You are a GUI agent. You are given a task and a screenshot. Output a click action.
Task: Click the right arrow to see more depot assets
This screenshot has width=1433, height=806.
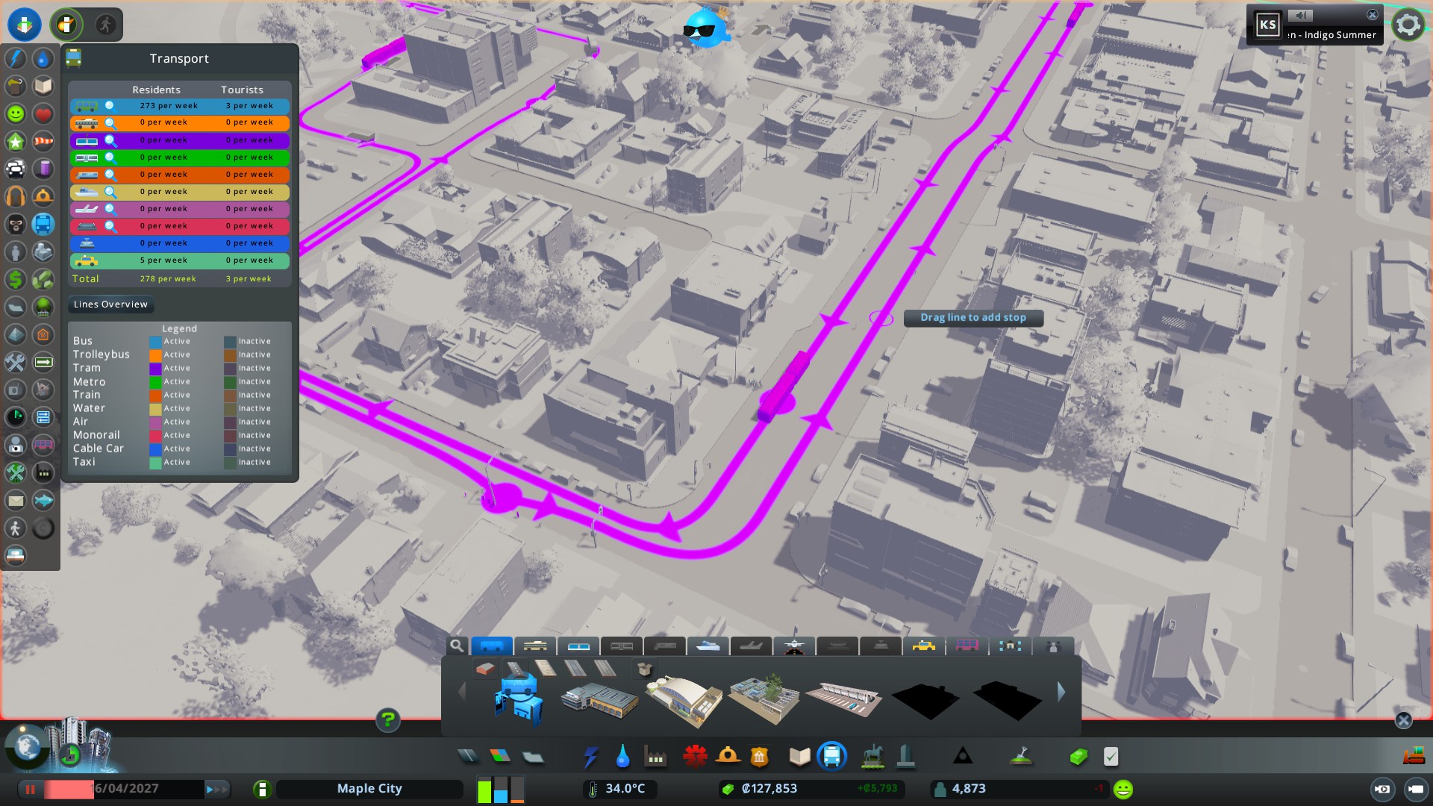tap(1061, 693)
